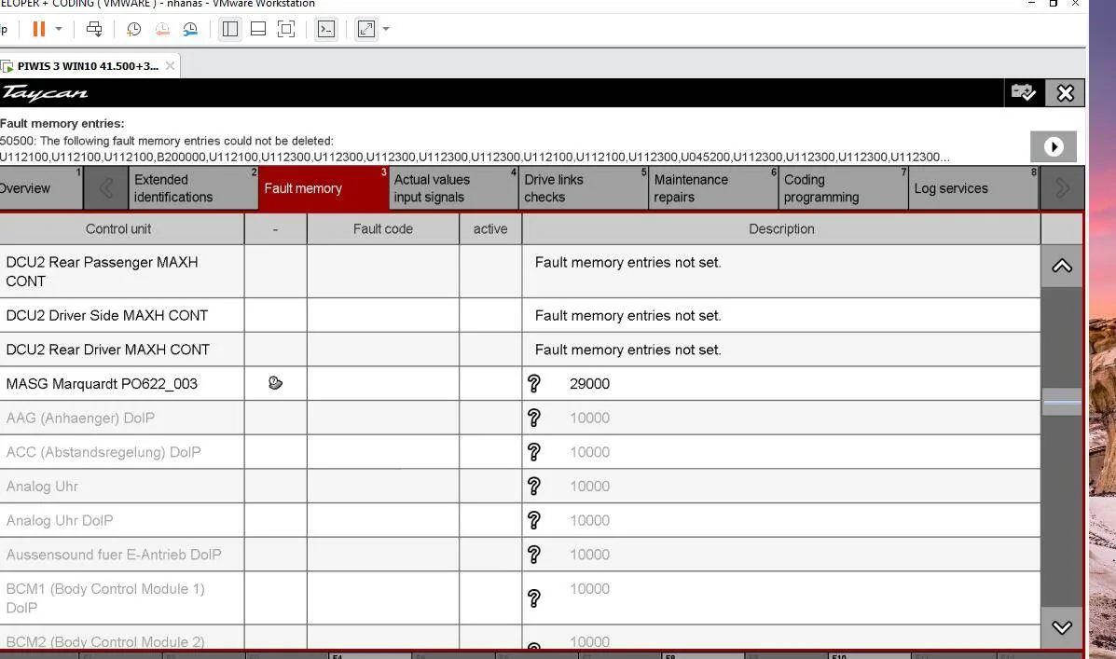
Task: Click the Taycan vehicle logo in header
Action: pos(45,93)
